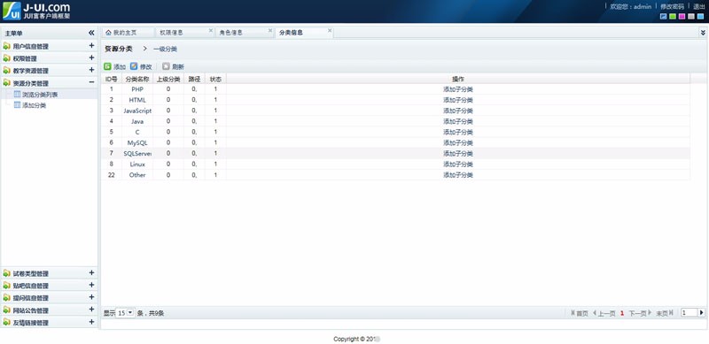Close the 权限信息 tab
Viewport: 709px width, 344px height.
pyautogui.click(x=211, y=31)
